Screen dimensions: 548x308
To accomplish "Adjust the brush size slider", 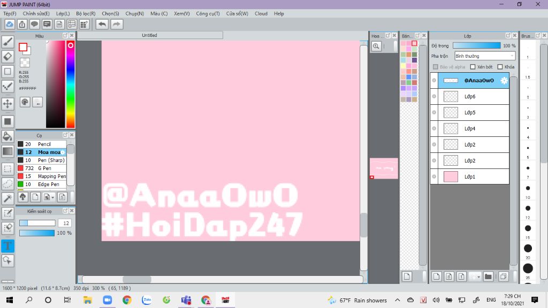I will pos(37,223).
